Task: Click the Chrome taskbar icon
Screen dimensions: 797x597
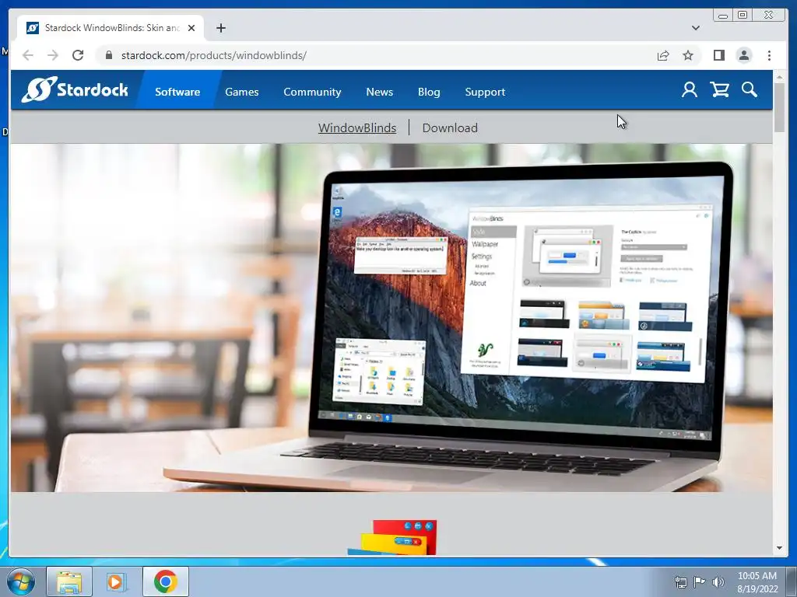Action: [166, 581]
